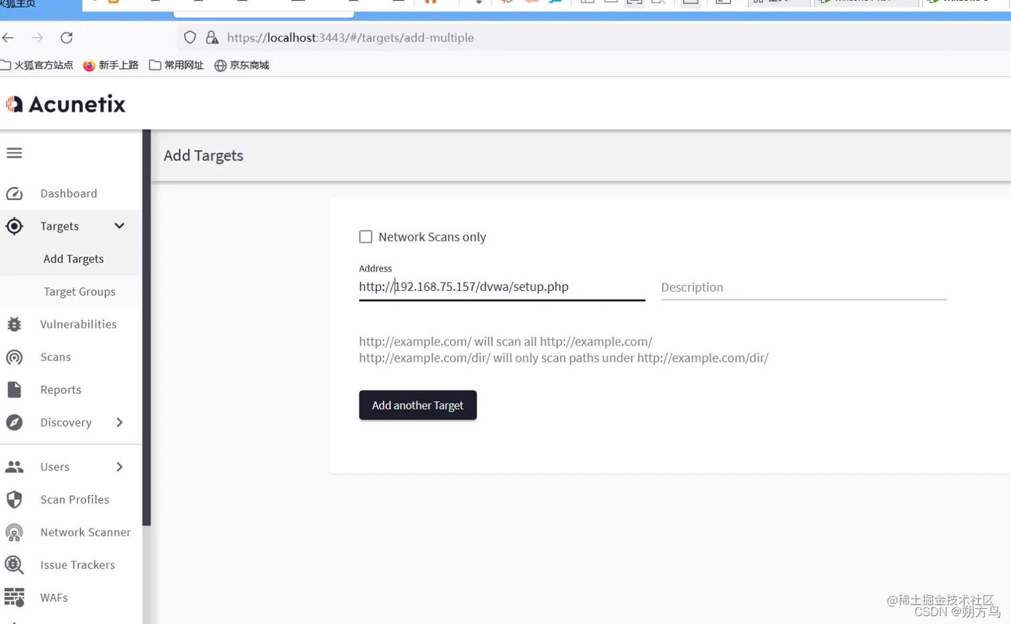Click the Reports document icon
The height and width of the screenshot is (624, 1011).
tap(14, 390)
